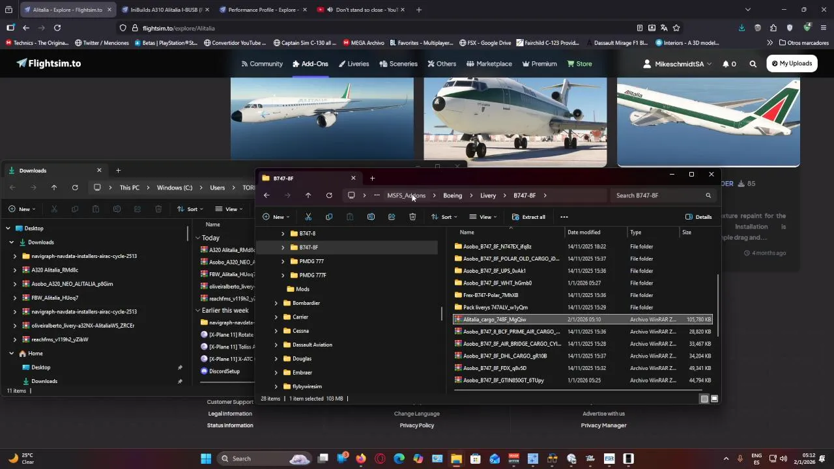The width and height of the screenshot is (834, 469).
Task: Open the See more (three dots) toolbar menu
Action: click(564, 217)
